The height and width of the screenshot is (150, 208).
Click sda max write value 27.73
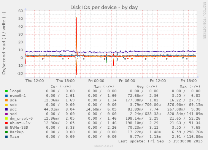tap(195, 100)
